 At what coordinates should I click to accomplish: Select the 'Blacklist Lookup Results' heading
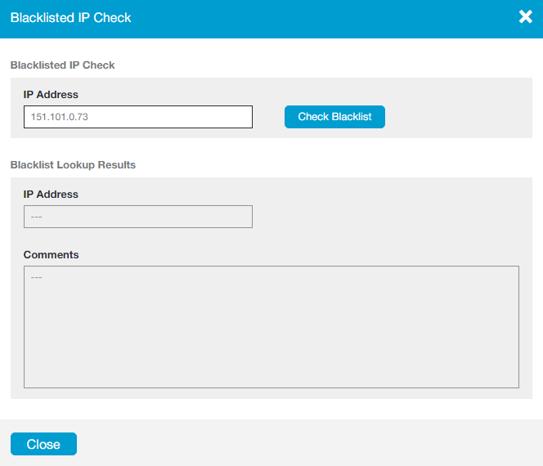click(x=73, y=164)
